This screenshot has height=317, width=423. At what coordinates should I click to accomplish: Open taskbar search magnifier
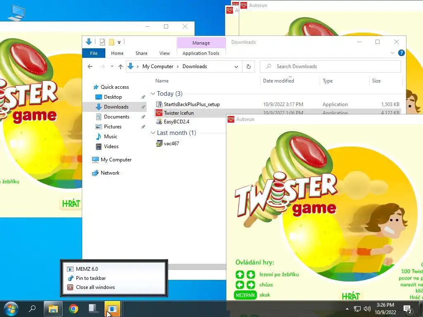[32, 308]
